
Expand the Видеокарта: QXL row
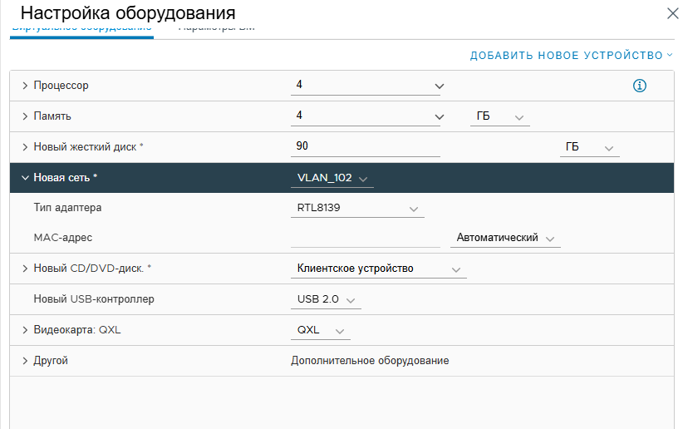click(25, 330)
